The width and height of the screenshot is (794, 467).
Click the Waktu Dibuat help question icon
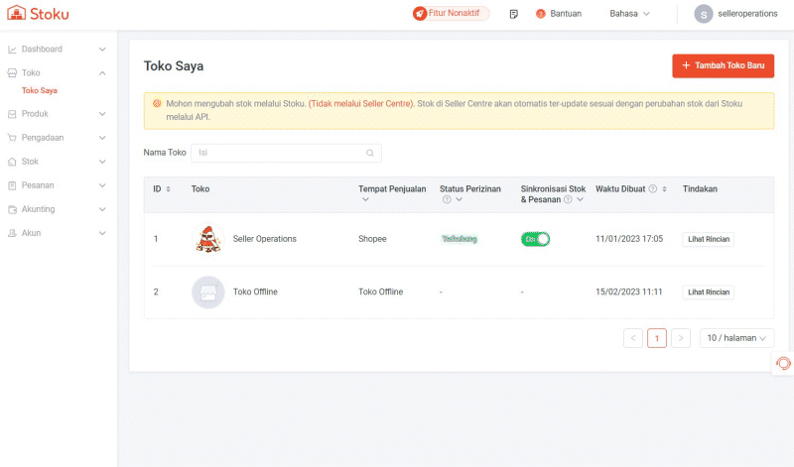click(652, 188)
